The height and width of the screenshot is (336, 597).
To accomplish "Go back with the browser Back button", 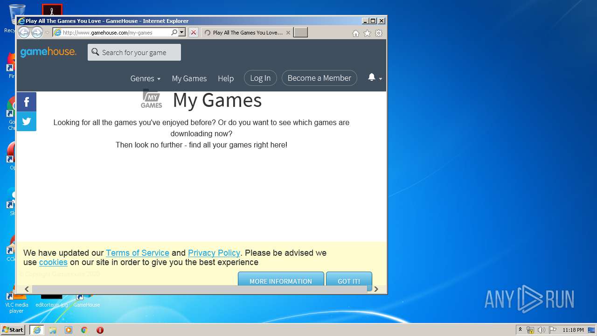I will pyautogui.click(x=24, y=32).
